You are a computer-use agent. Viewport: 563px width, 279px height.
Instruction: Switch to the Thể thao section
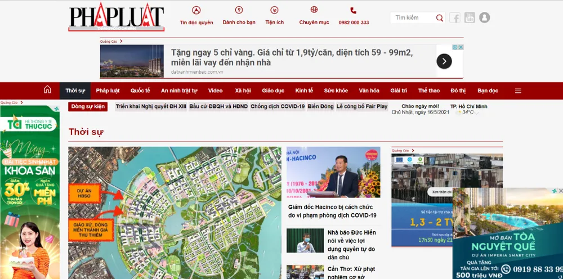[x=429, y=91]
